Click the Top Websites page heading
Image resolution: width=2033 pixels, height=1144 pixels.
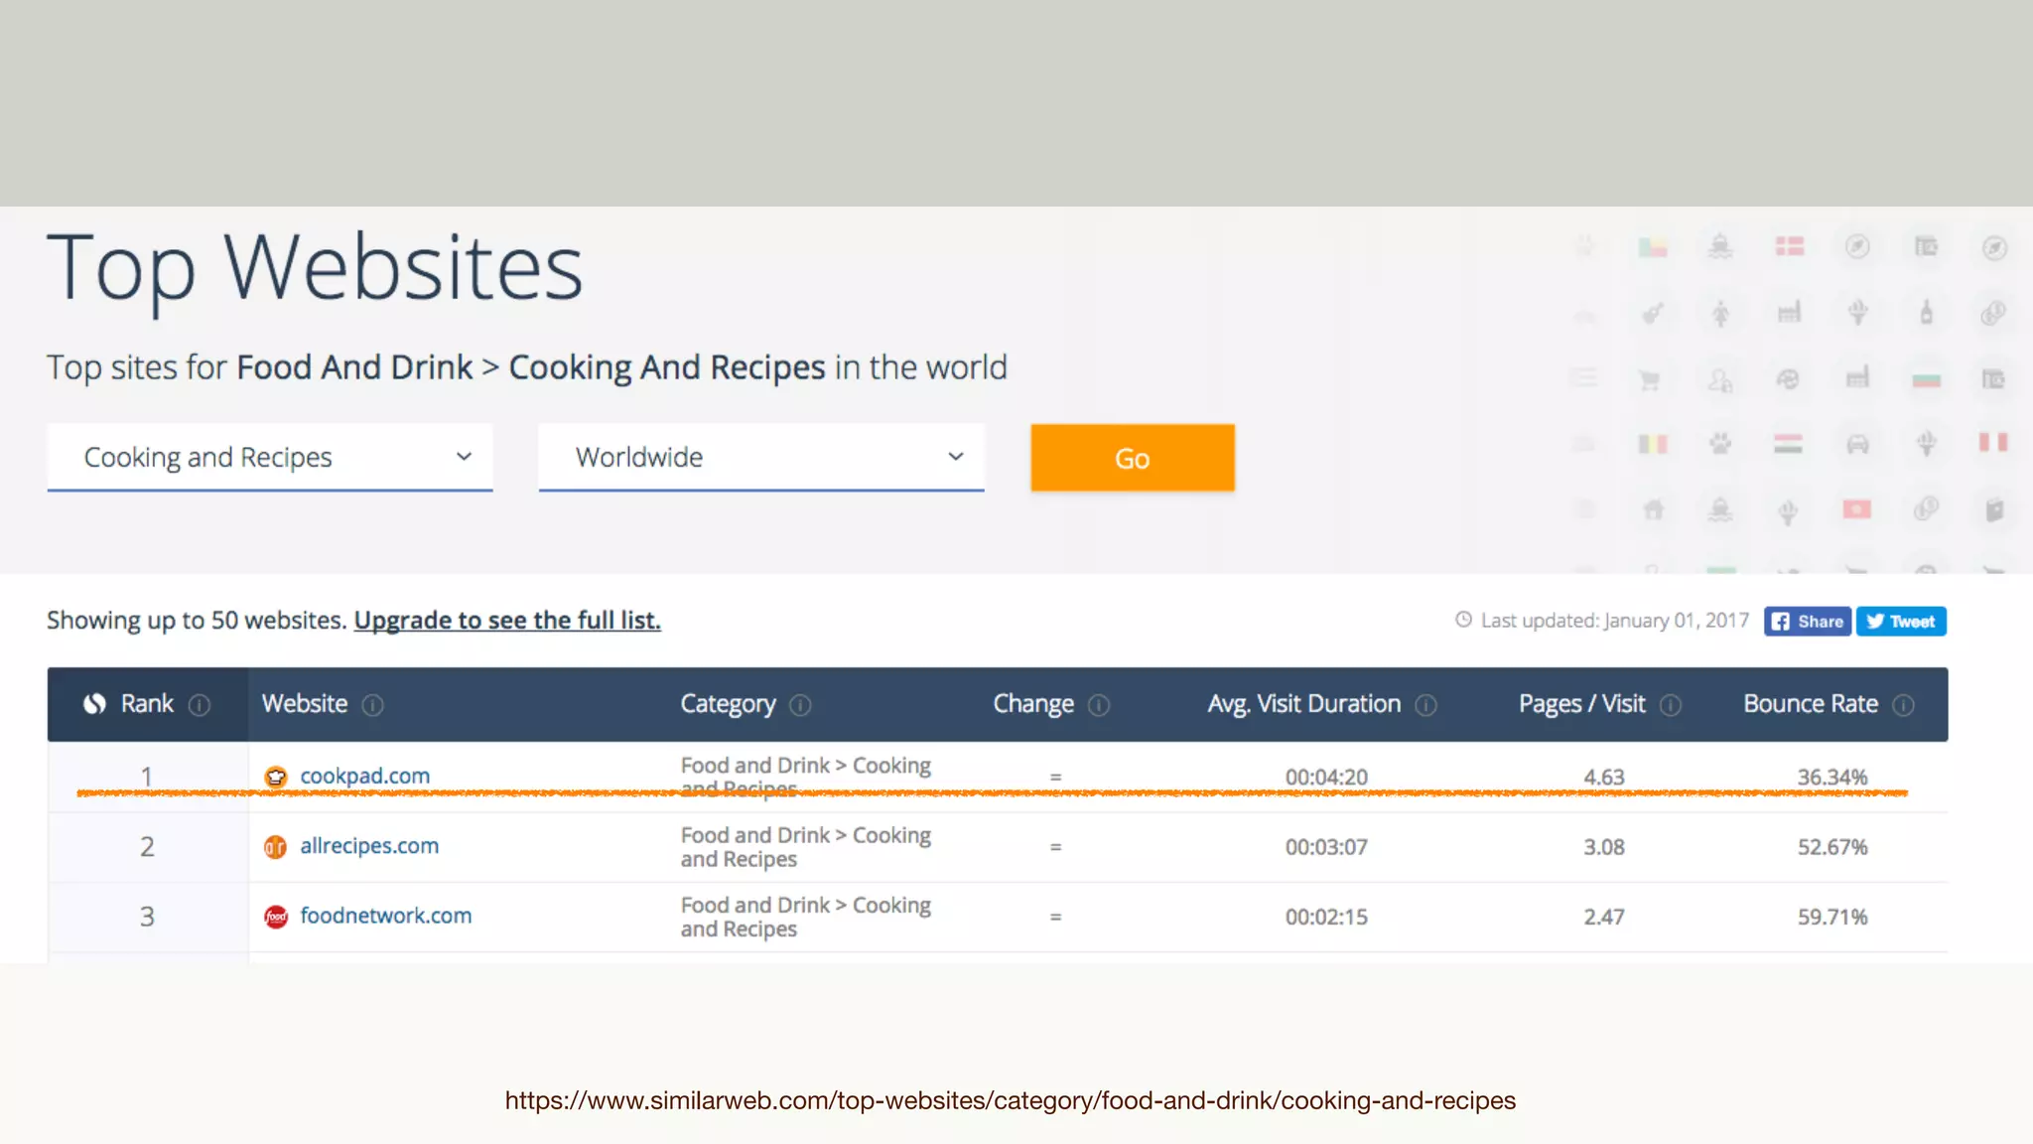315,268
